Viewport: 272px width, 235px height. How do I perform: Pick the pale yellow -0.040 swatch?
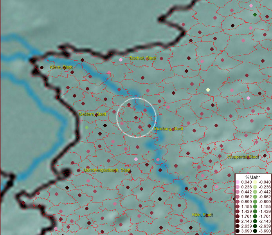(255, 182)
